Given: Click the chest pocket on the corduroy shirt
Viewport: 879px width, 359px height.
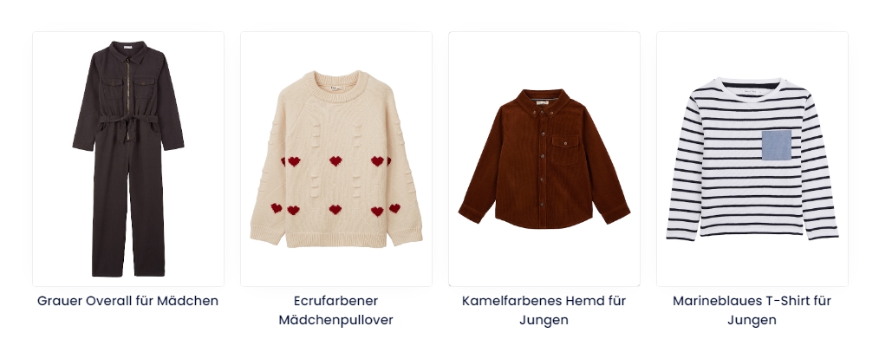Looking at the screenshot, I should tap(565, 150).
